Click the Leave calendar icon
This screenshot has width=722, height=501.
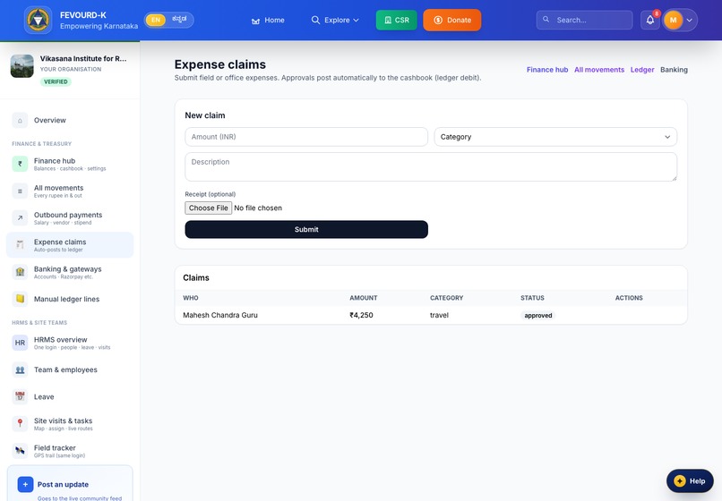(x=20, y=396)
